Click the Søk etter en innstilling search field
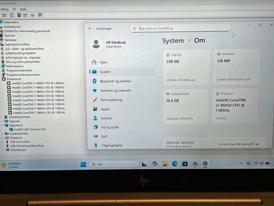This screenshot has height=206, width=274. click(180, 28)
